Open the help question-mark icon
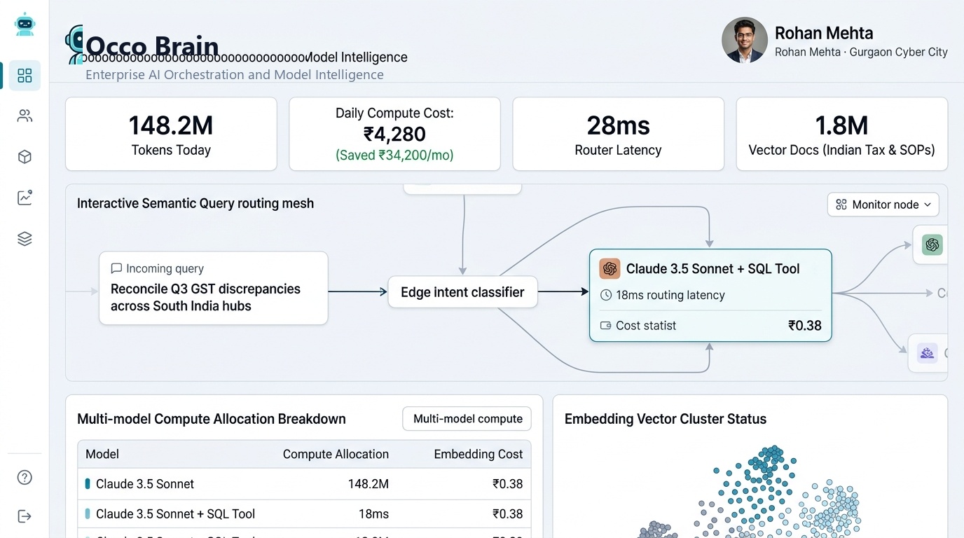964x538 pixels. pyautogui.click(x=25, y=478)
